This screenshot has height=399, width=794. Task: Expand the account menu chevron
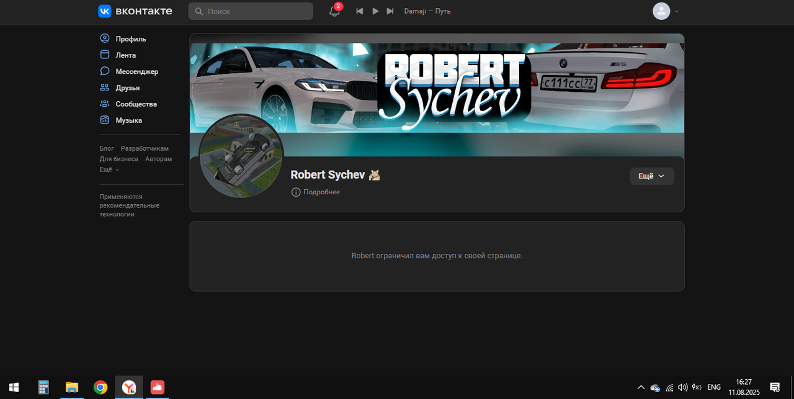pyautogui.click(x=677, y=11)
